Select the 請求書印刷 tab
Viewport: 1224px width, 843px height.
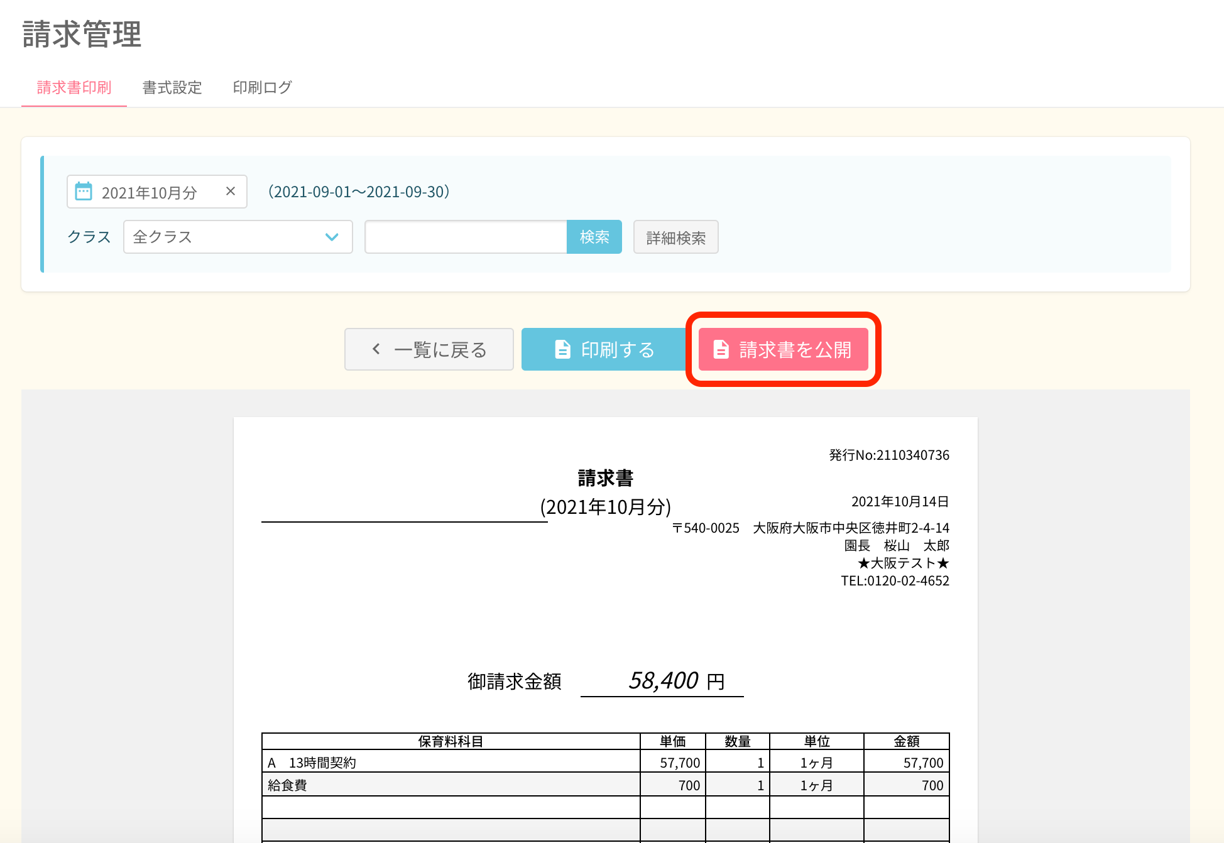(x=74, y=87)
